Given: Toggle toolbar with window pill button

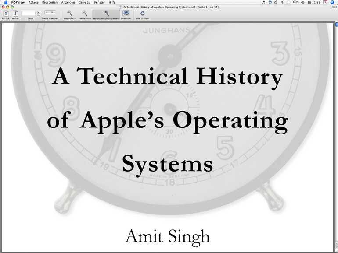Looking at the screenshot, I should tap(334, 7).
